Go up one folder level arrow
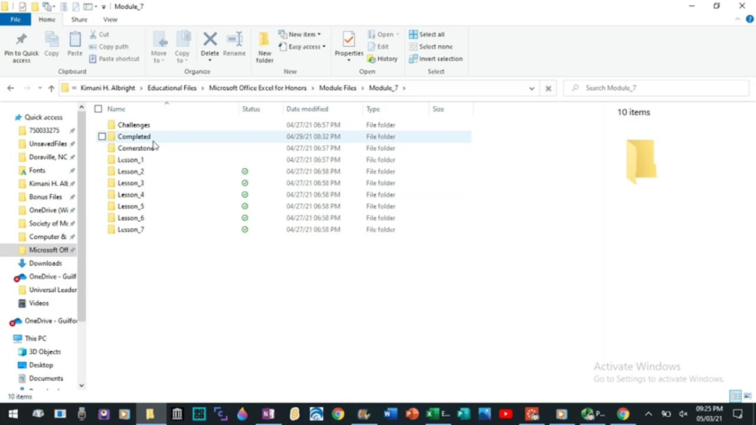 coord(51,88)
